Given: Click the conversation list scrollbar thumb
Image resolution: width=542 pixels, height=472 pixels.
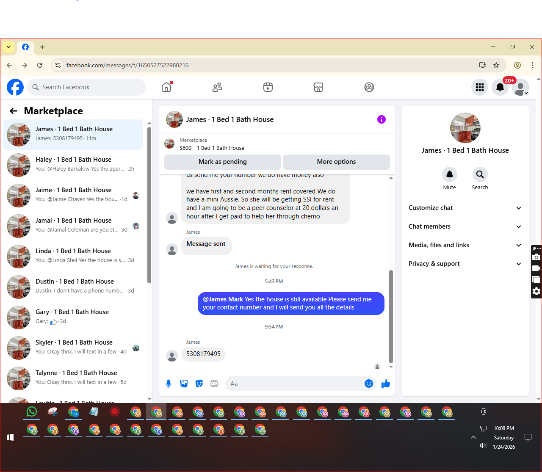Looking at the screenshot, I should tap(149, 205).
